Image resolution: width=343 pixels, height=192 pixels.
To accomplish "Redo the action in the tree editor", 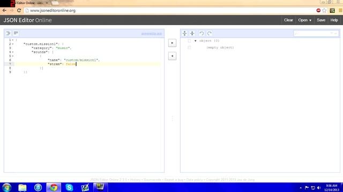I will point(209,33).
